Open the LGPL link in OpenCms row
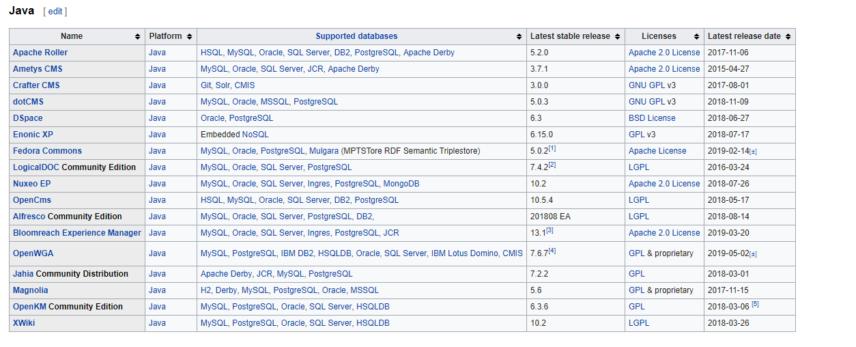This screenshot has height=347, width=856. [639, 200]
